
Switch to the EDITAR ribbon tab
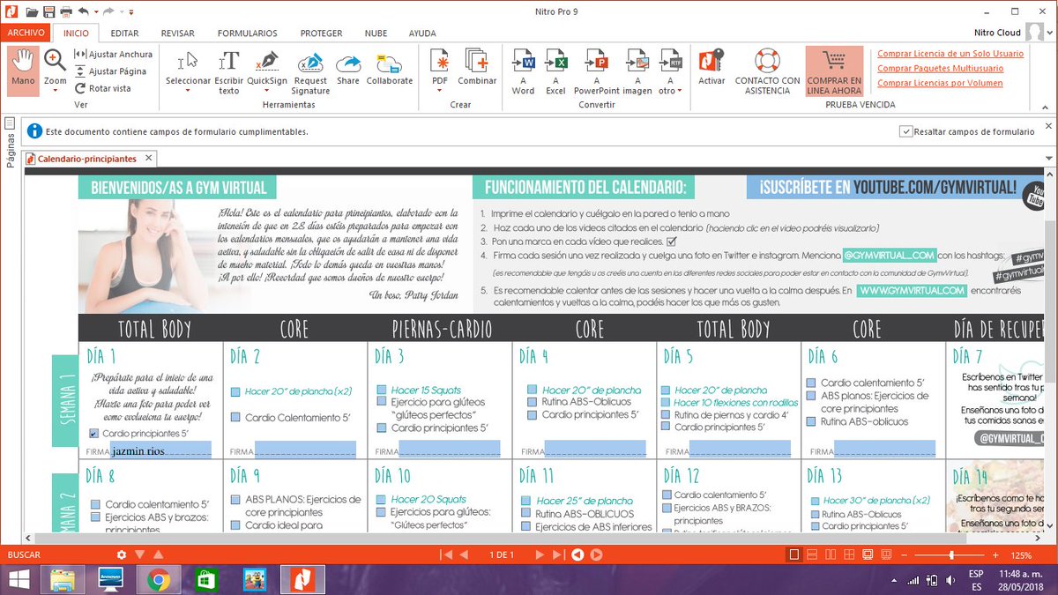[125, 33]
